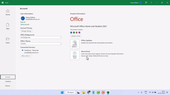Click the account avatar in title bar
170x95 pixels.
click(x=141, y=3)
